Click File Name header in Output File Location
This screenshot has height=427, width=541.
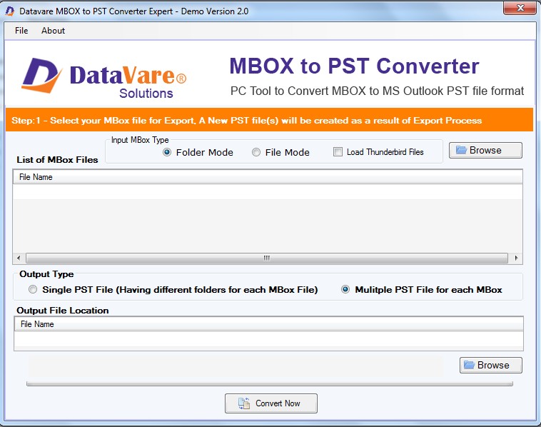coord(37,324)
